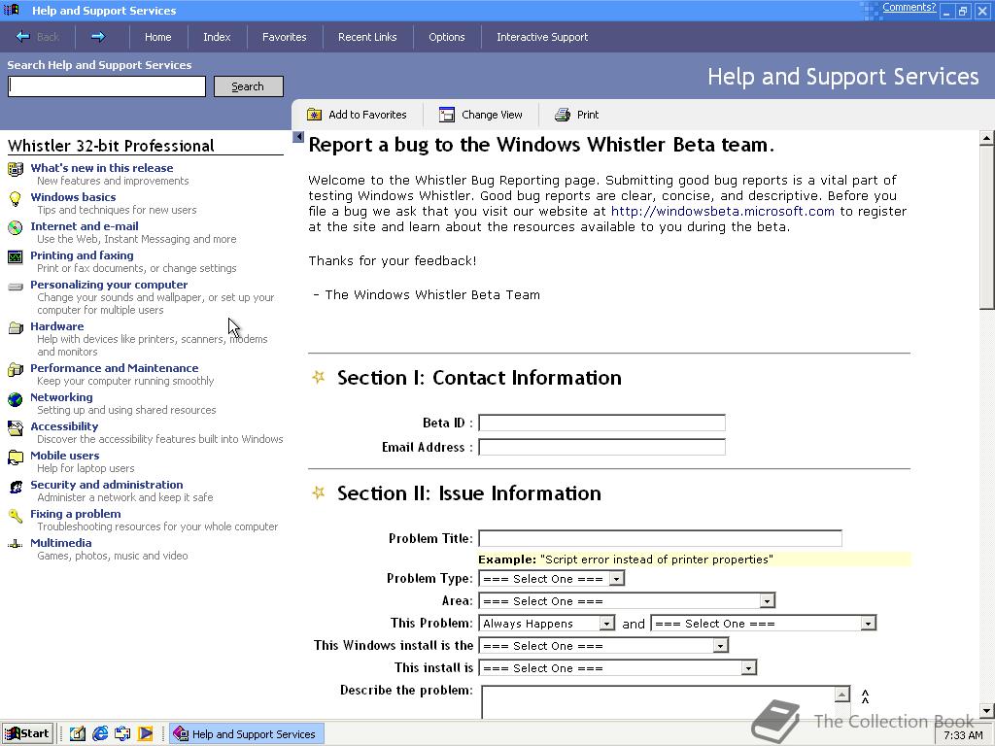Click the Printing and faxing icon
Viewport: 995px width, 746px height.
point(16,256)
